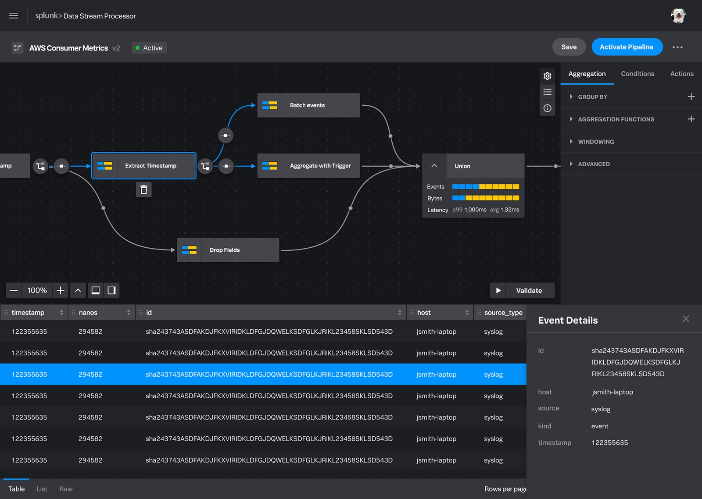Open the canvas settings gear icon
Screen dimensions: 702x499
tap(547, 76)
